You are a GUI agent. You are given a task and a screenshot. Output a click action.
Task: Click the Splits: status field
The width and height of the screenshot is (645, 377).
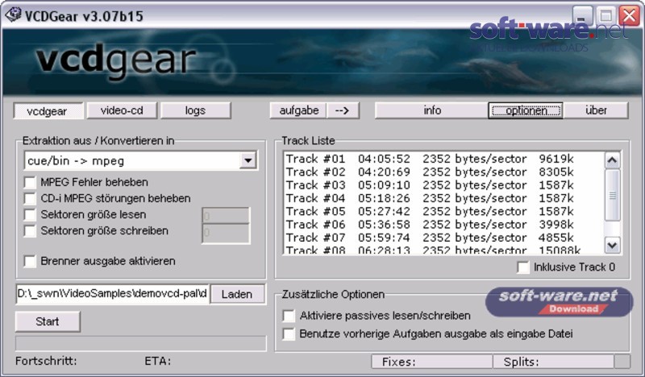[x=553, y=362]
